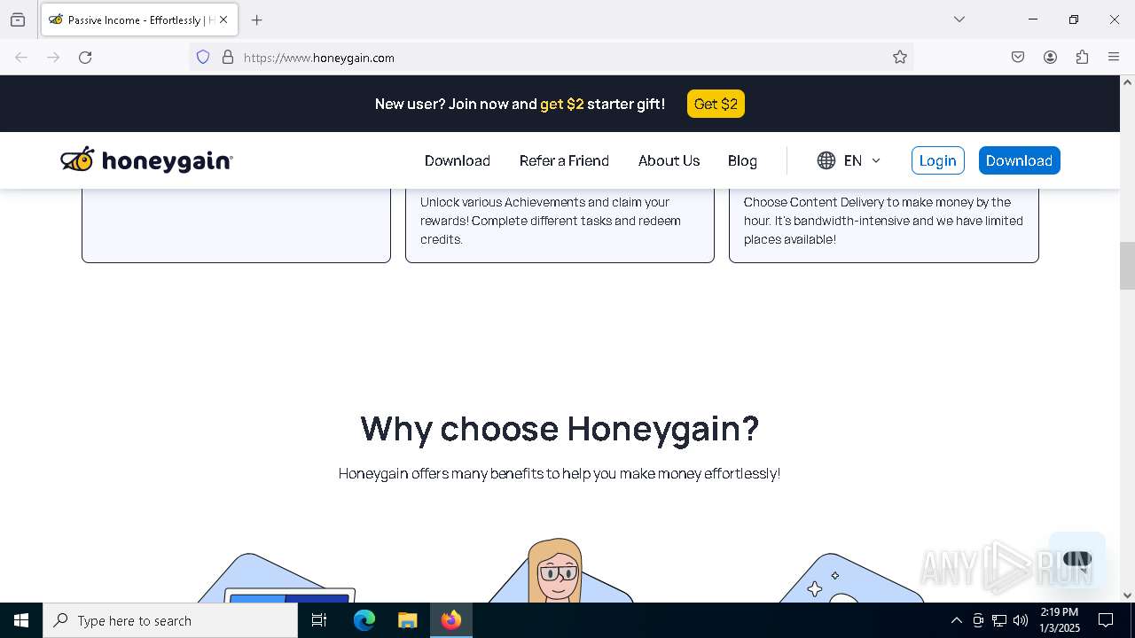1135x638 pixels.
Task: Reload the current page
Action: click(85, 58)
